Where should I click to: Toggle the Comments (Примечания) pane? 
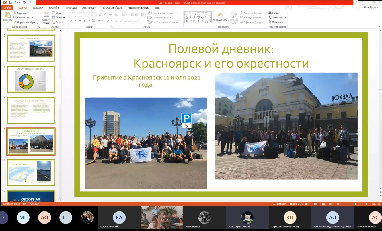(x=299, y=204)
